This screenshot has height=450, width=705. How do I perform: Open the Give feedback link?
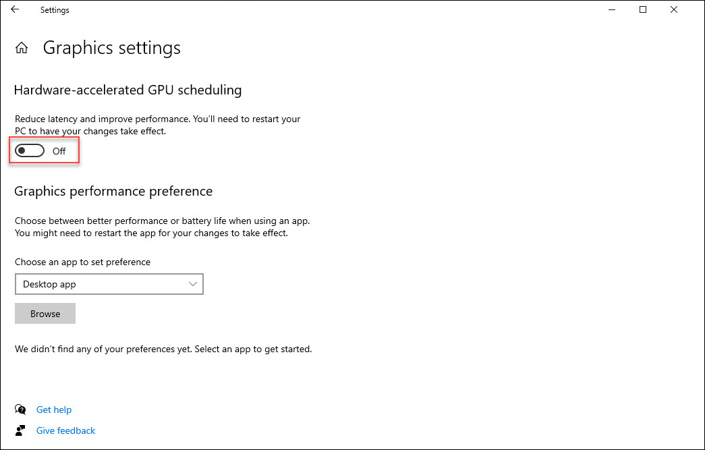pyautogui.click(x=65, y=430)
